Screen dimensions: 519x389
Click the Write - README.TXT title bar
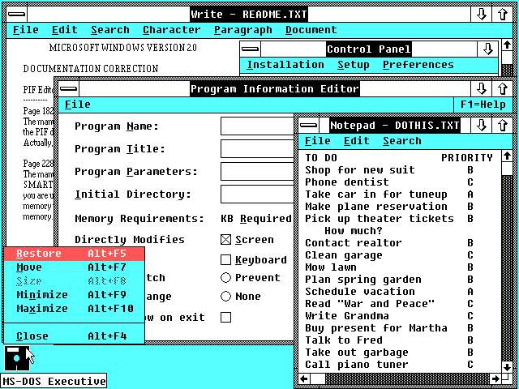tap(249, 15)
